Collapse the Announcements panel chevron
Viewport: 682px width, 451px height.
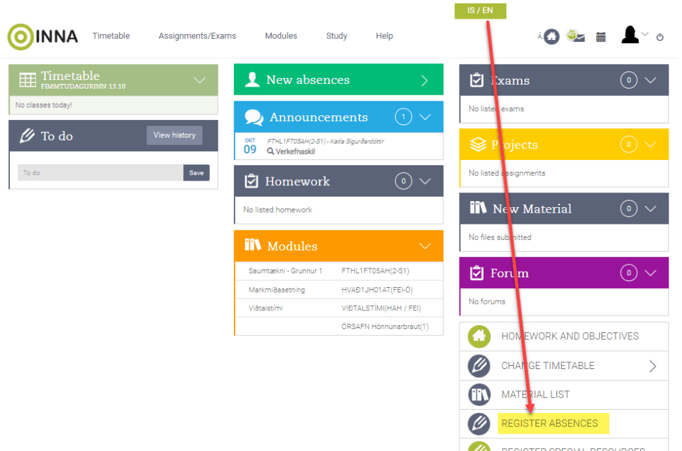pos(426,117)
